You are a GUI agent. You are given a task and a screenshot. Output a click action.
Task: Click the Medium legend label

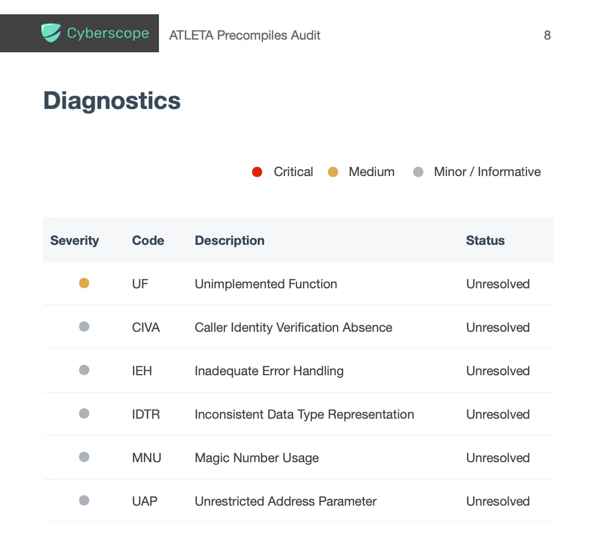[372, 172]
